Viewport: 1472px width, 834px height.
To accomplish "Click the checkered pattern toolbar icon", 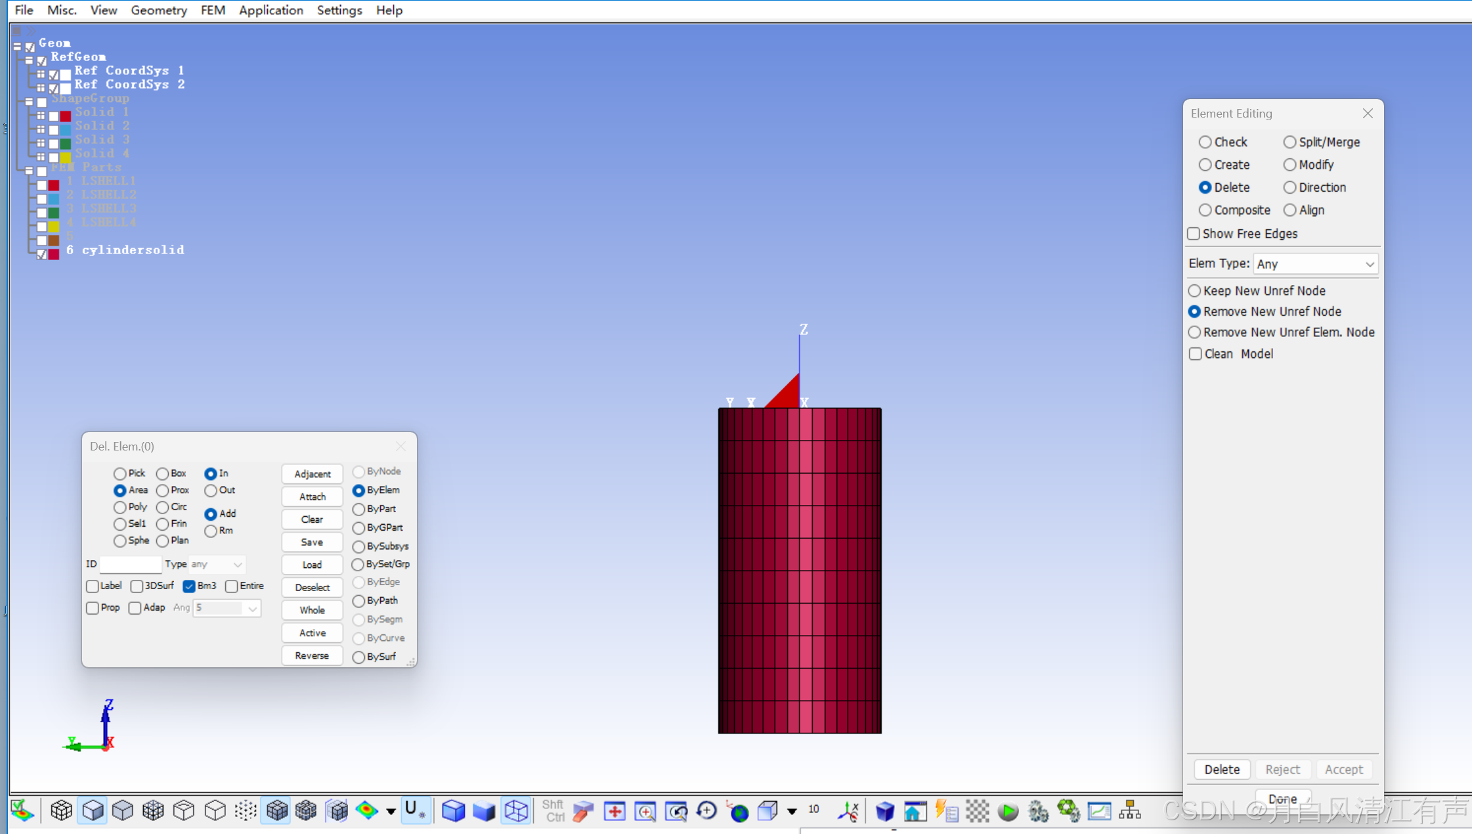I will tap(977, 812).
